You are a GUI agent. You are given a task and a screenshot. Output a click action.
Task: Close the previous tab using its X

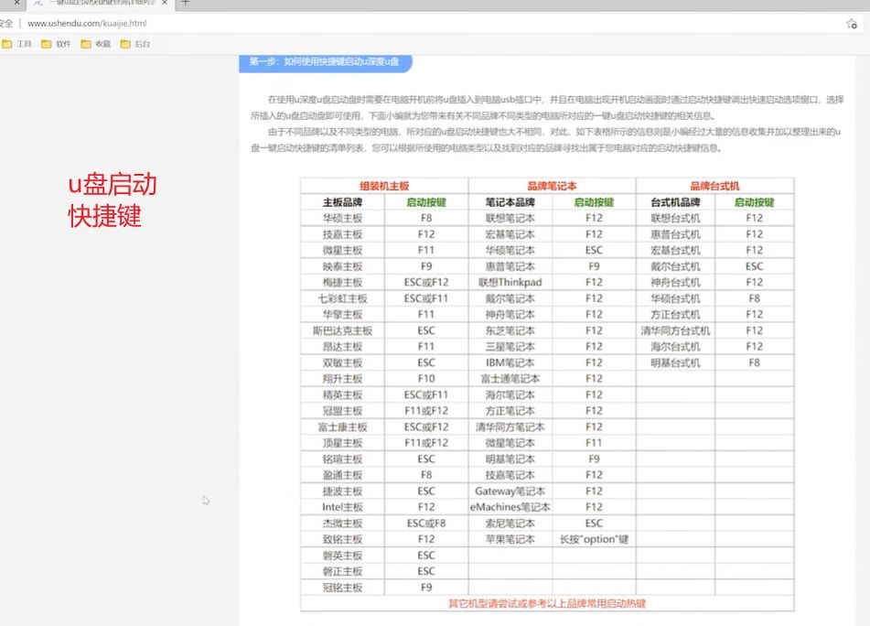click(16, 3)
